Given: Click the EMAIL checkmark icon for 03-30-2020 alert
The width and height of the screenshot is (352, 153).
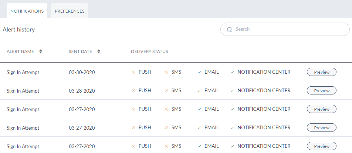Looking at the screenshot, I should (199, 72).
